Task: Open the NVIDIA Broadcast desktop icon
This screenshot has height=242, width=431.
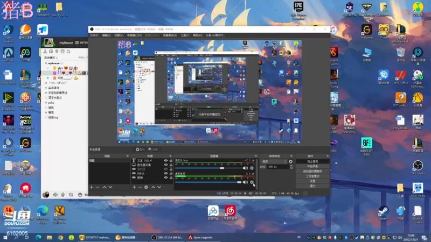Action: 8,102
